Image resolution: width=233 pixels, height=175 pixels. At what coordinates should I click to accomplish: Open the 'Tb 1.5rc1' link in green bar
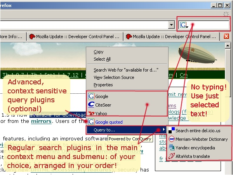point(43,75)
